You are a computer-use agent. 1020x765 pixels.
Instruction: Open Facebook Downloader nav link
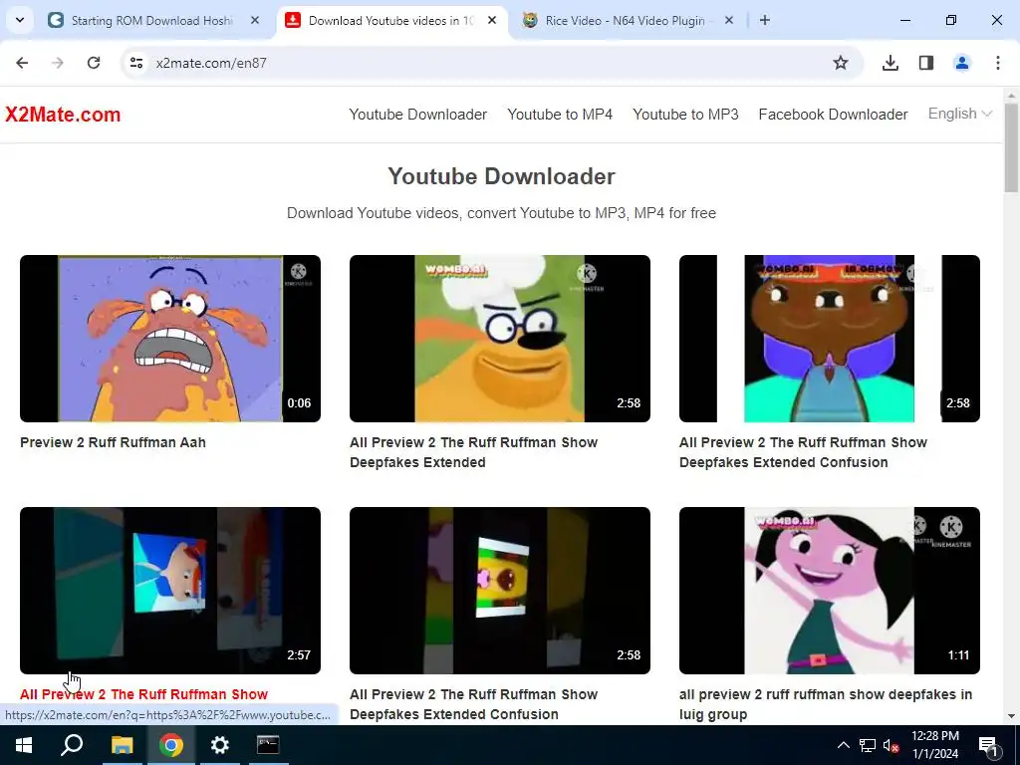[x=834, y=115]
